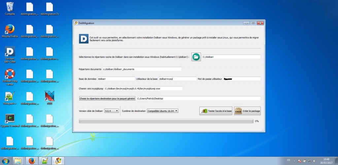This screenshot has width=338, height=165.
Task: Click the C:/Users/Patrick/Desktop destination field
Action: 199,98
